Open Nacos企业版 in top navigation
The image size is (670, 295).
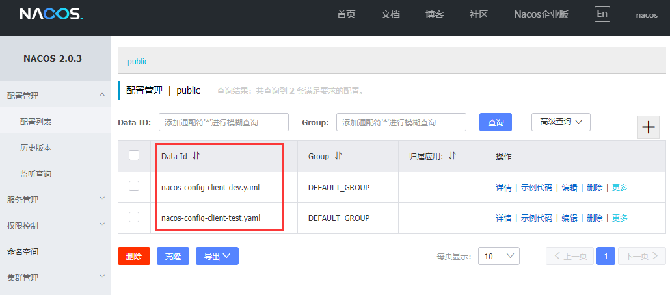(x=541, y=14)
